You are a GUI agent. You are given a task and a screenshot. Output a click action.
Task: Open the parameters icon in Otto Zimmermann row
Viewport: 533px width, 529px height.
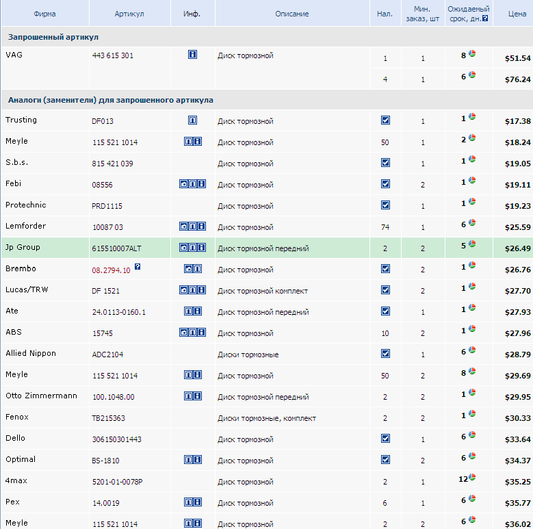click(x=188, y=396)
